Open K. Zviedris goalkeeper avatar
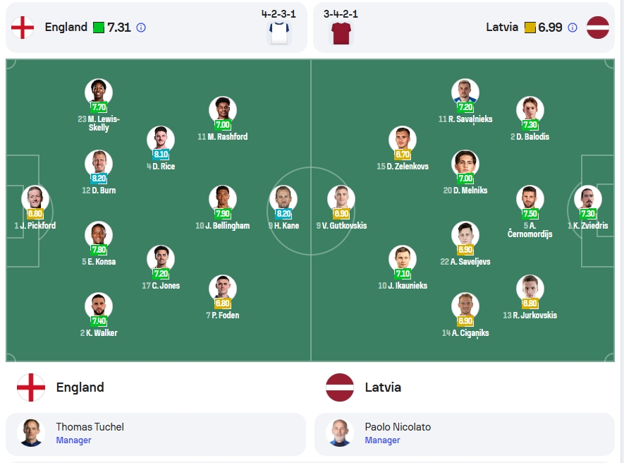Screen dimensions: 624x463 588,198
